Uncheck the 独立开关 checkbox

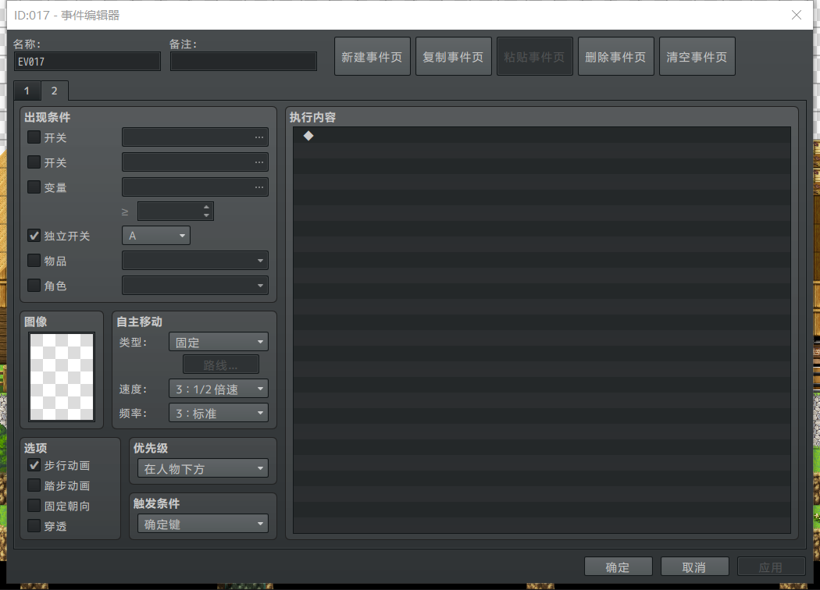click(34, 236)
